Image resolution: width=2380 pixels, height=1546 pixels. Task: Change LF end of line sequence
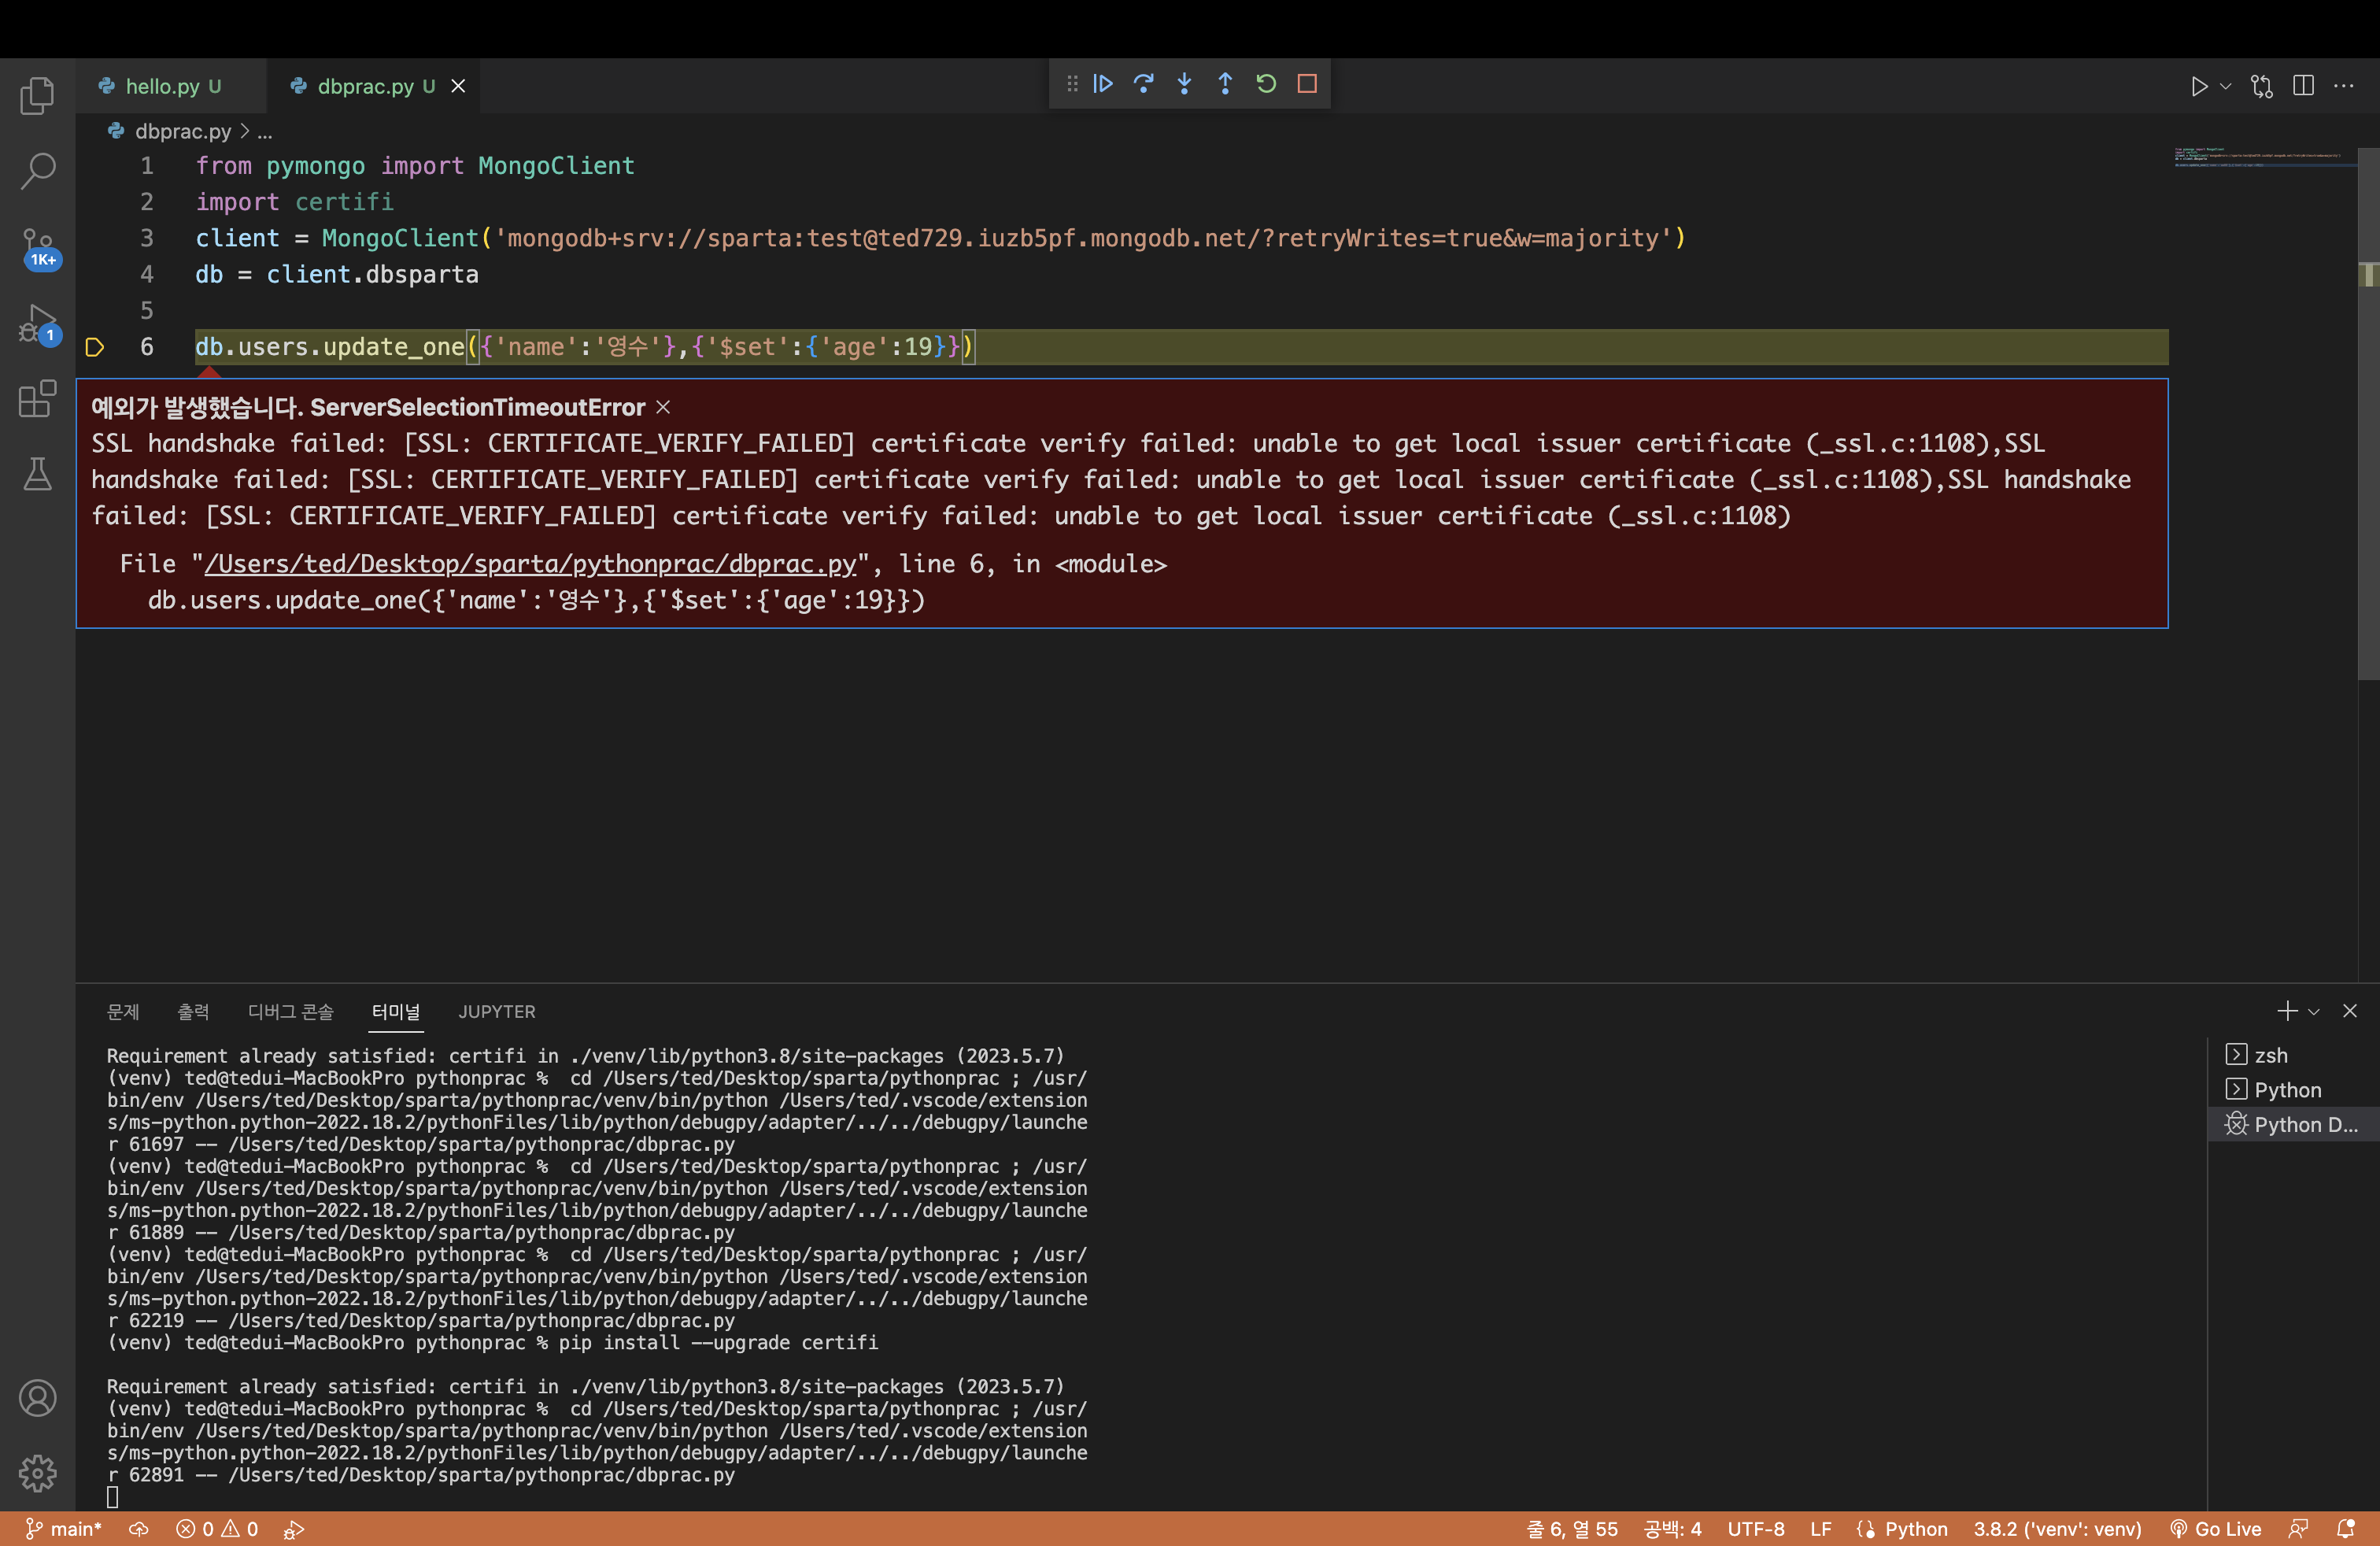click(x=1821, y=1529)
